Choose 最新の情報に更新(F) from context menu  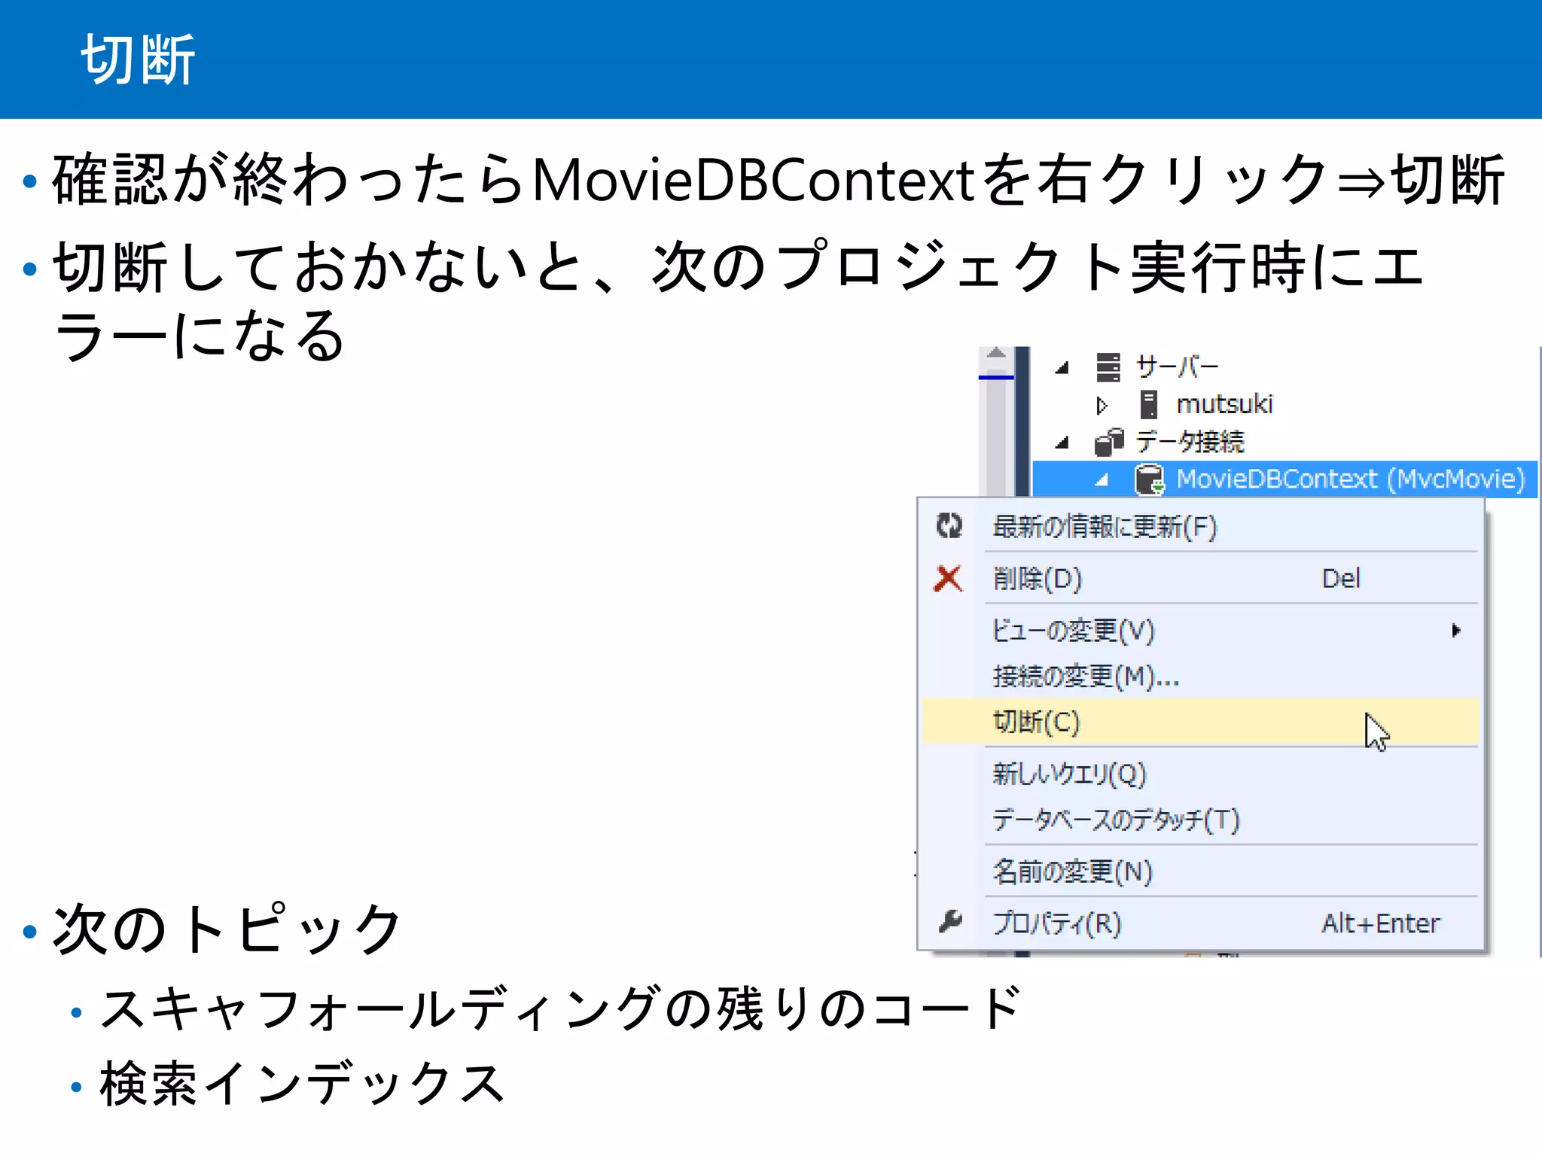1200,526
